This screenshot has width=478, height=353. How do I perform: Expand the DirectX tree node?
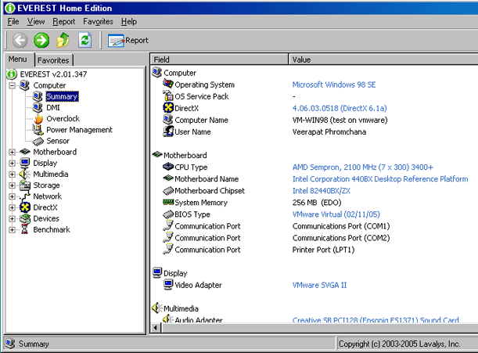(12, 207)
